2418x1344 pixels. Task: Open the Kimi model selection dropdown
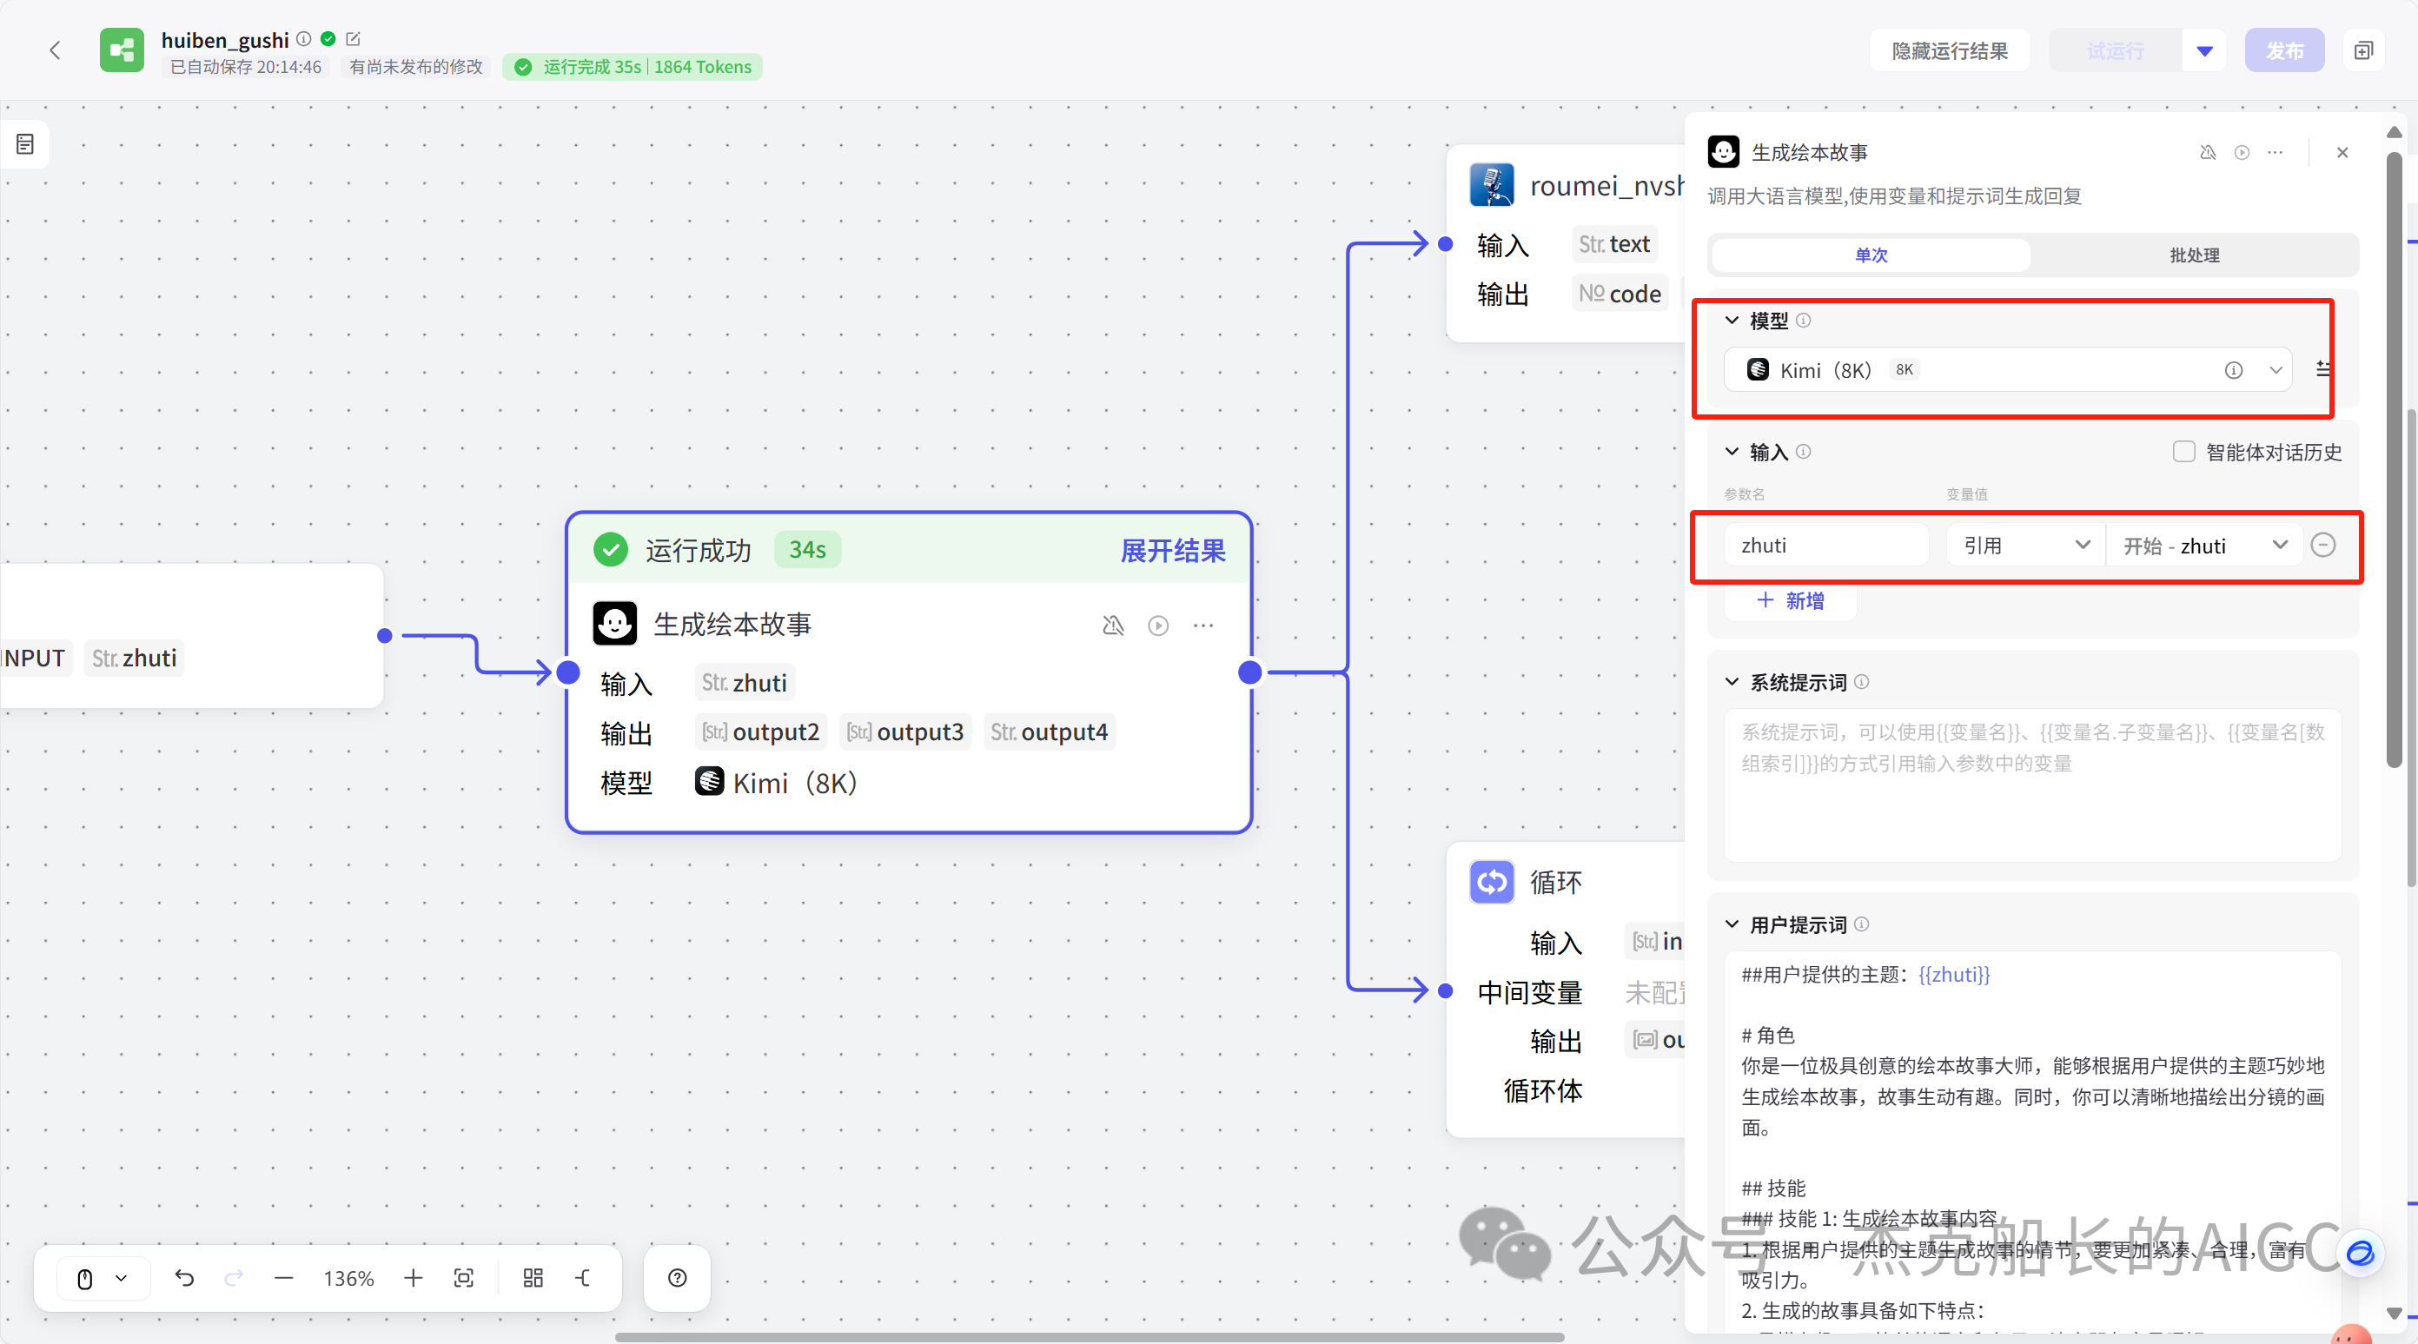2276,370
